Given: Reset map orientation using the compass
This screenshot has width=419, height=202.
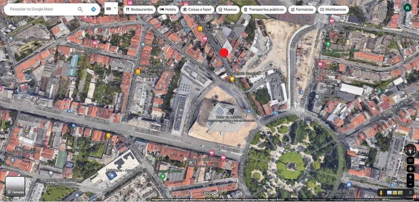Looking at the screenshot, I should click(x=410, y=150).
